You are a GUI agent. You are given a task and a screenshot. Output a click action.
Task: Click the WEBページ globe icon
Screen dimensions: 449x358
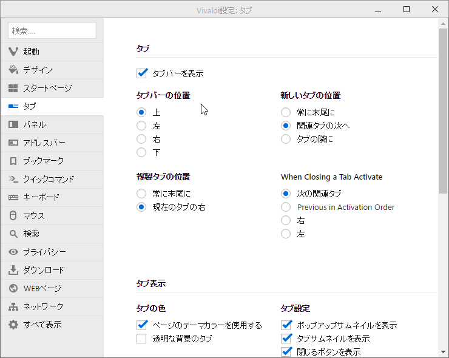click(x=13, y=288)
